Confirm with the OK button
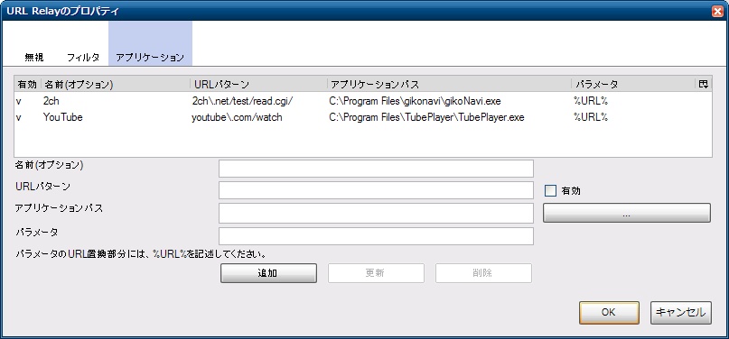This screenshot has width=729, height=339. coord(609,313)
